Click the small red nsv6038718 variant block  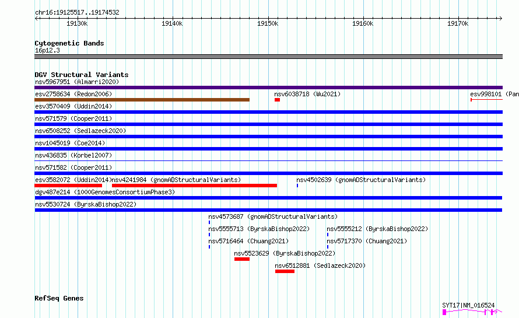point(278,100)
